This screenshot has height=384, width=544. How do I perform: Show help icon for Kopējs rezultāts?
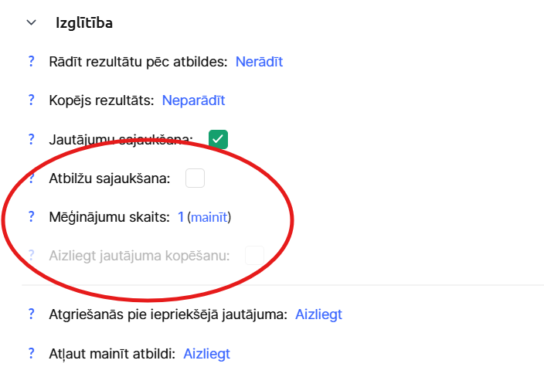(32, 100)
